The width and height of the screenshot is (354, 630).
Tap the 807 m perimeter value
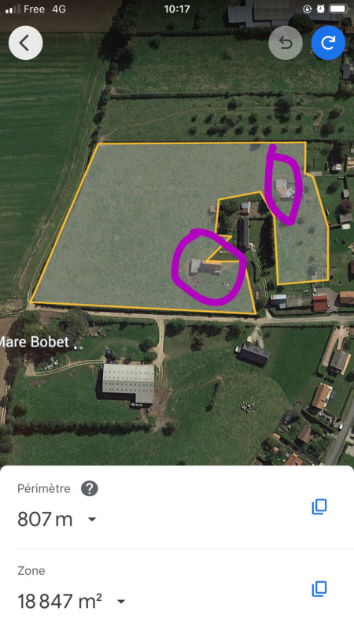click(x=45, y=519)
